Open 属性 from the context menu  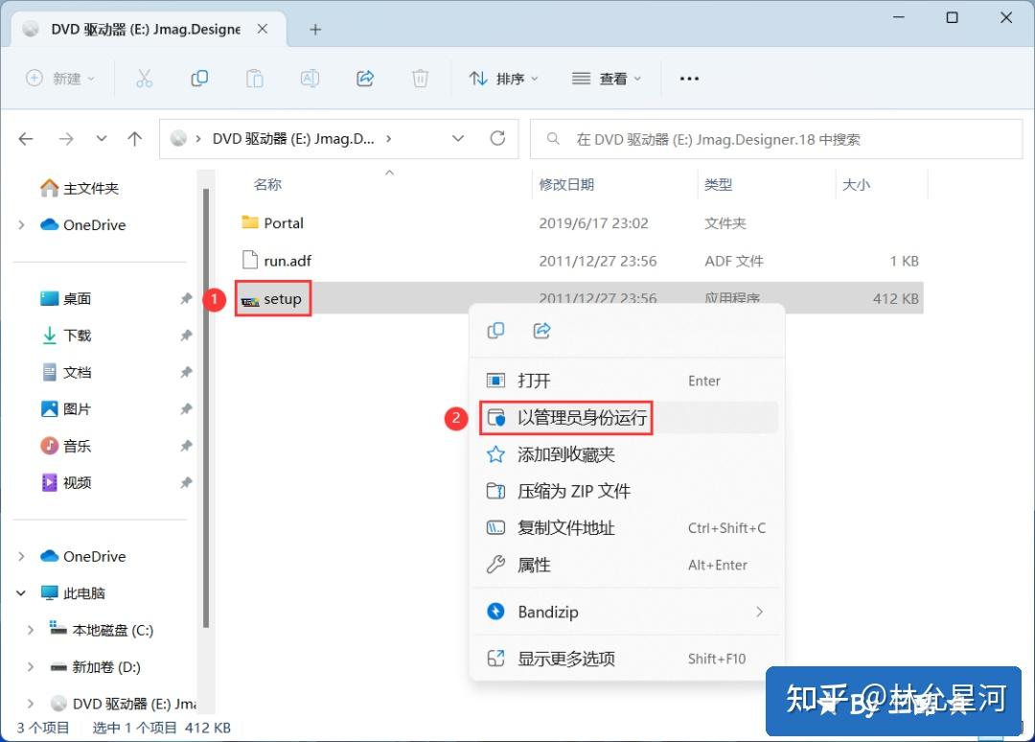coord(534,565)
